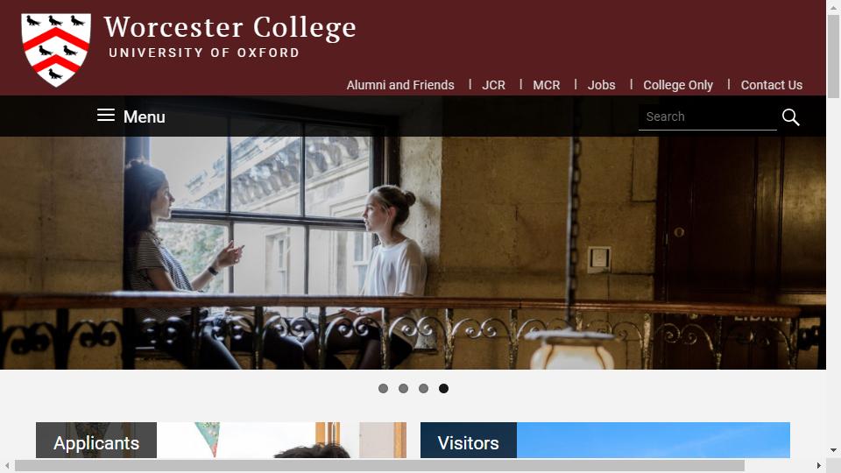The width and height of the screenshot is (841, 473).
Task: Click the magnifying glass search icon
Action: point(790,116)
